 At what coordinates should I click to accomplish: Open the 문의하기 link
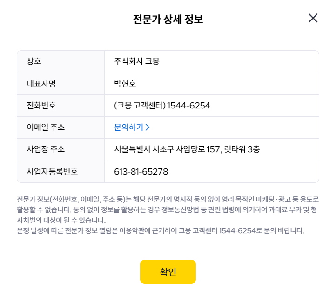click(128, 128)
